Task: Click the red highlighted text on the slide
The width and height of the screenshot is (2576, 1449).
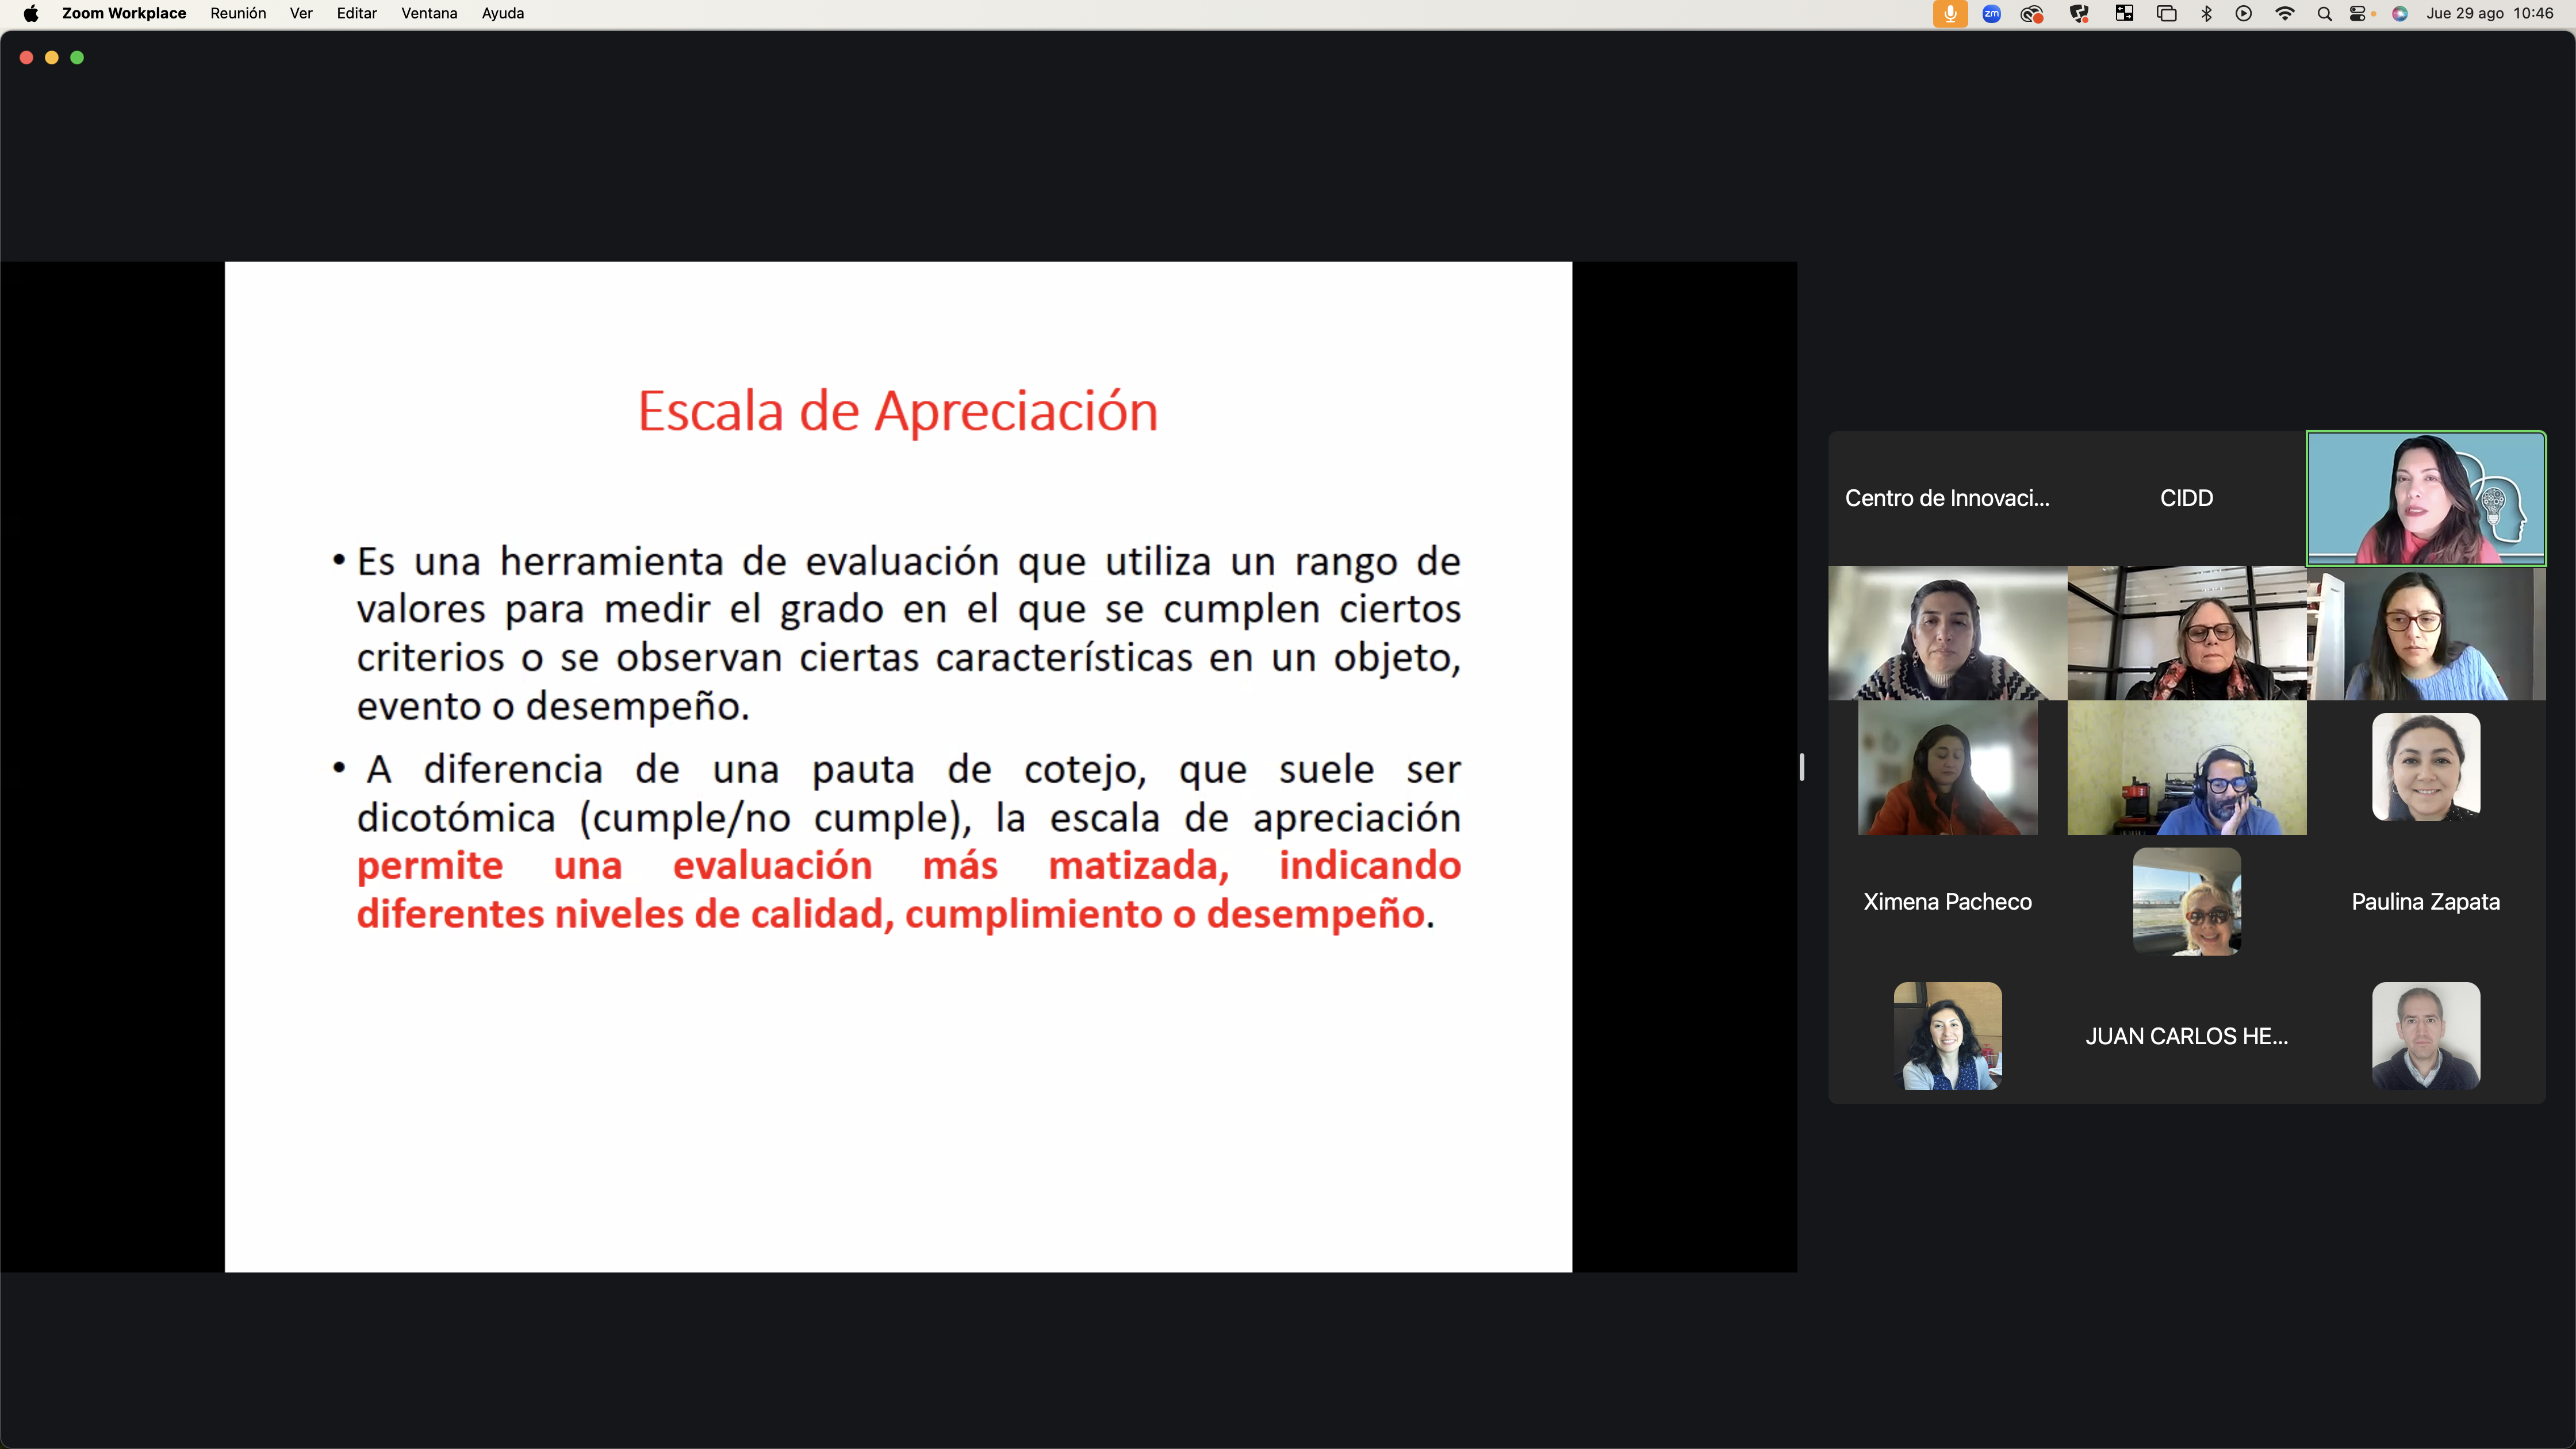Action: click(x=909, y=890)
